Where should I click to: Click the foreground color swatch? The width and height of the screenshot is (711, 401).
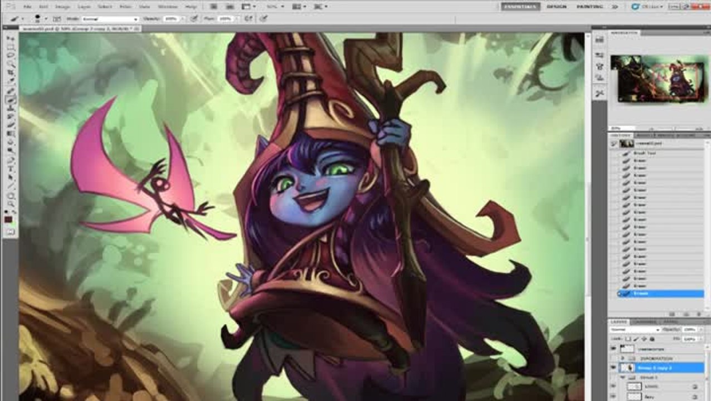tap(8, 219)
